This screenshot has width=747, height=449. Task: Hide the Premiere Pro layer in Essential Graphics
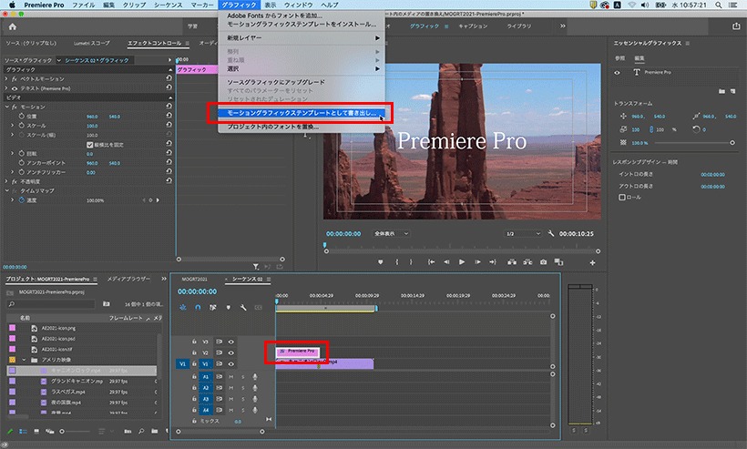click(618, 73)
